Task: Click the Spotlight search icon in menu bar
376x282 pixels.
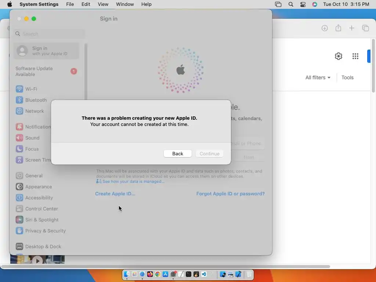Action: (291, 4)
